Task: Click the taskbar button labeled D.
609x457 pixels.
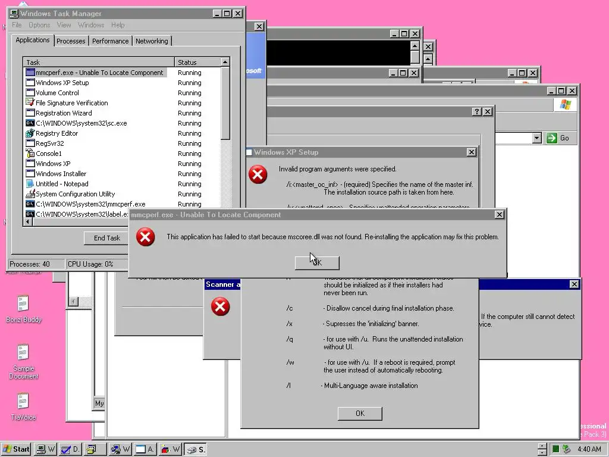Action: (x=70, y=449)
